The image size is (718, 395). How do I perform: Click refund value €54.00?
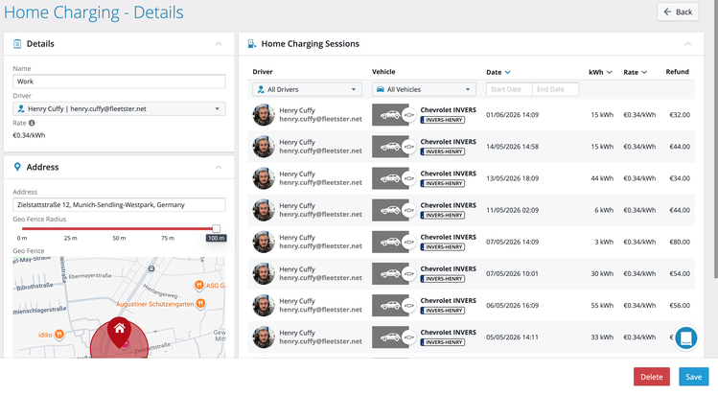tap(680, 273)
